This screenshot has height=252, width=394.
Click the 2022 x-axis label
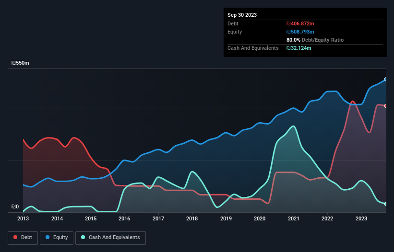pyautogui.click(x=327, y=218)
